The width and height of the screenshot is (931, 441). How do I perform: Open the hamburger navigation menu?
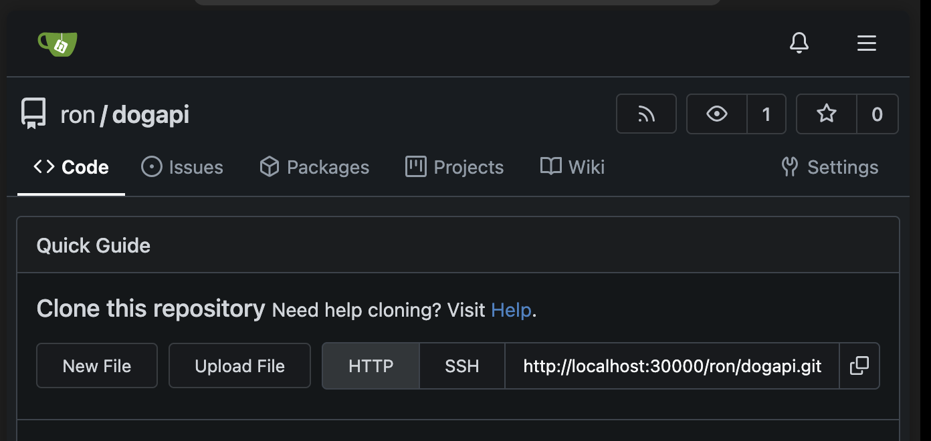tap(867, 43)
